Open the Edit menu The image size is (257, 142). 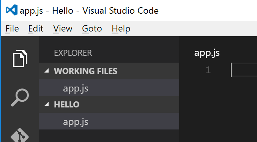36,28
